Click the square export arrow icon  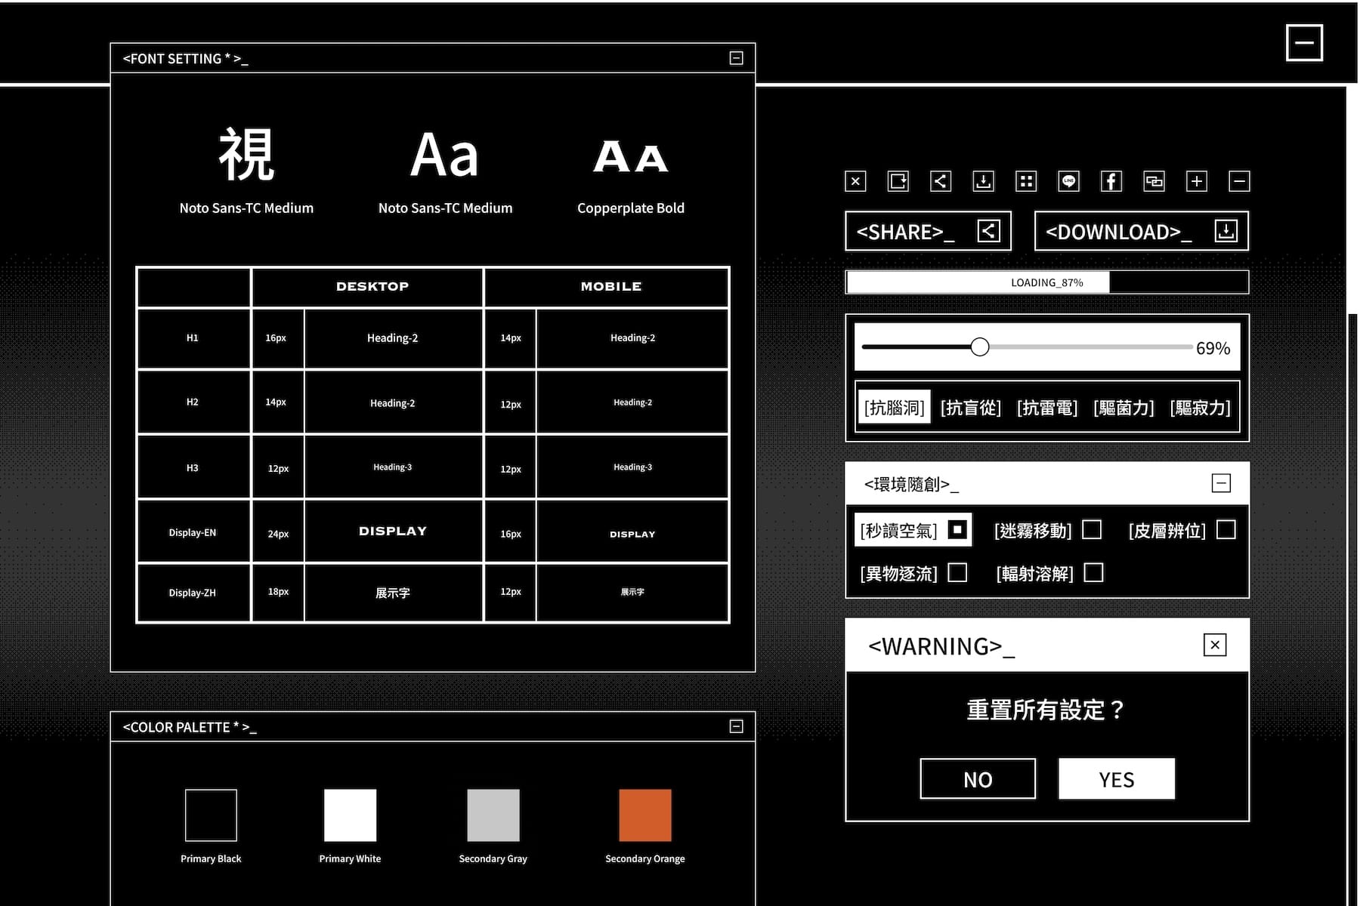(898, 181)
